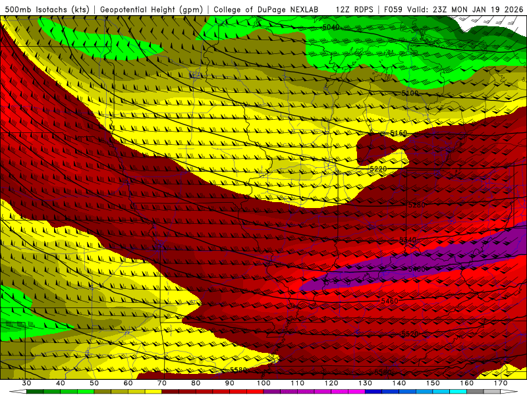Click the 5040 height contour label
Viewport: 527px width, 395px height.
[x=331, y=27]
